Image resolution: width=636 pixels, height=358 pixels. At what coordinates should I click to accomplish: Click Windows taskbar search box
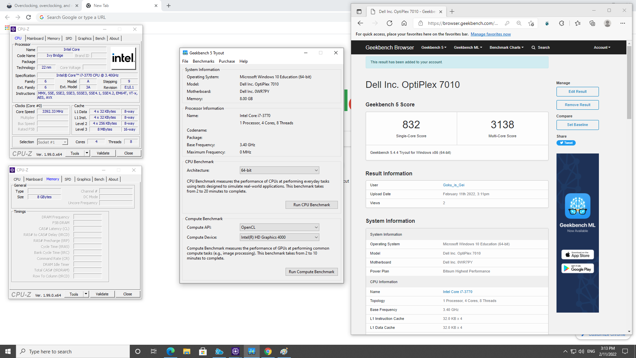[73, 351]
